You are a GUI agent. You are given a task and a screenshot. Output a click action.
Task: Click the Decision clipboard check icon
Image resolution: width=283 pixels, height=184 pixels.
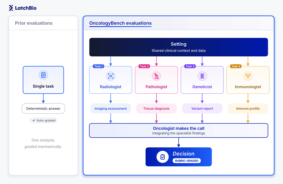point(163,157)
